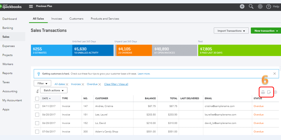The image size is (281, 140).
Task: Go to Dashboard in sidebar
Action: pos(10,19)
